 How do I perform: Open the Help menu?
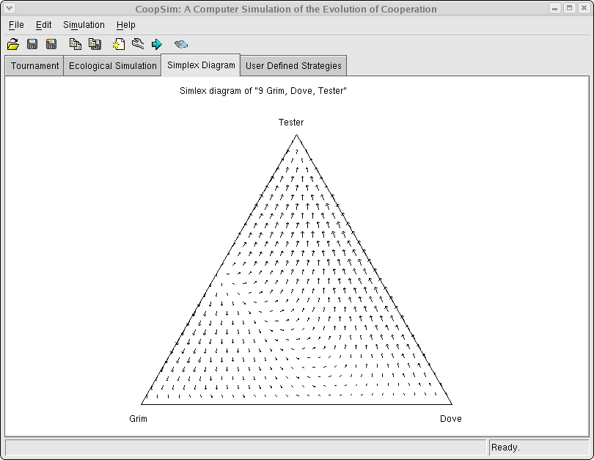(x=125, y=24)
